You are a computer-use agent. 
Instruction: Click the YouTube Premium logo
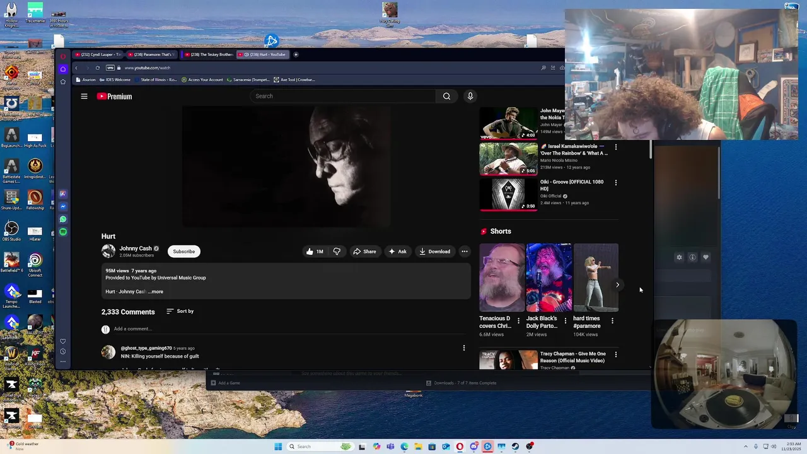(114, 96)
